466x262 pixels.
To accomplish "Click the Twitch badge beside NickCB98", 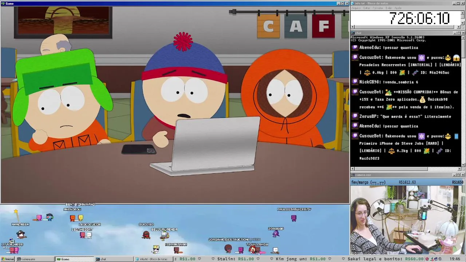I will 355,82.
